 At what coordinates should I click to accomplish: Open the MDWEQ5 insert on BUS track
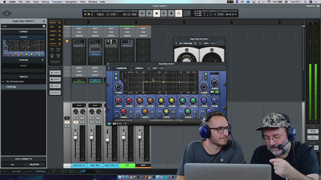tap(127, 43)
